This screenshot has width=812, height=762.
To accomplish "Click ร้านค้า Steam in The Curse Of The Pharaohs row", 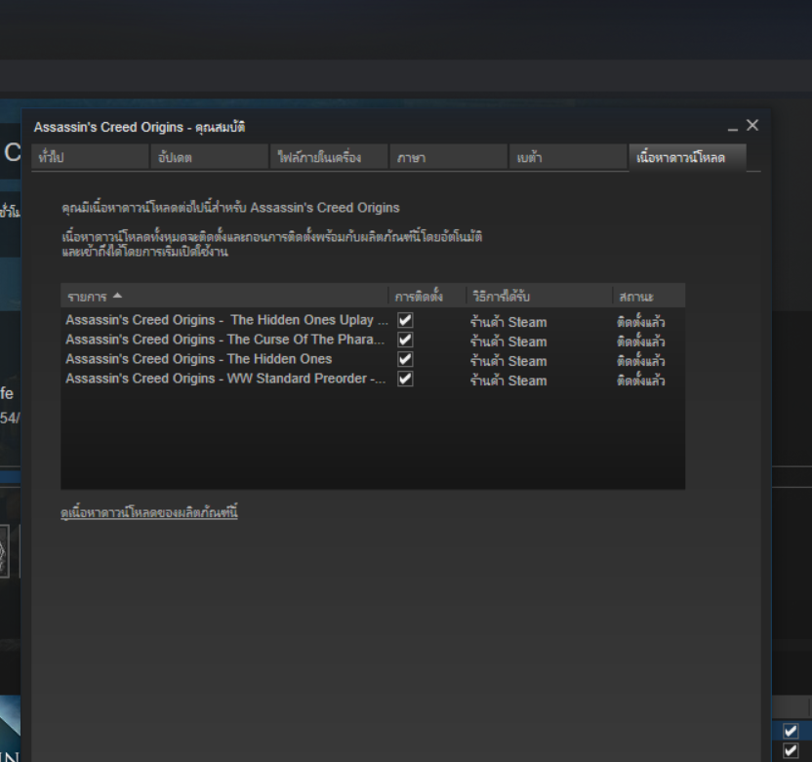I will [x=508, y=341].
